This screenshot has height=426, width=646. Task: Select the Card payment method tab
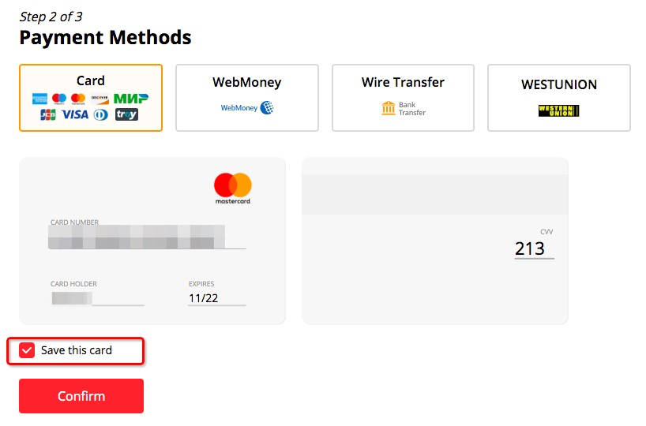click(x=91, y=98)
